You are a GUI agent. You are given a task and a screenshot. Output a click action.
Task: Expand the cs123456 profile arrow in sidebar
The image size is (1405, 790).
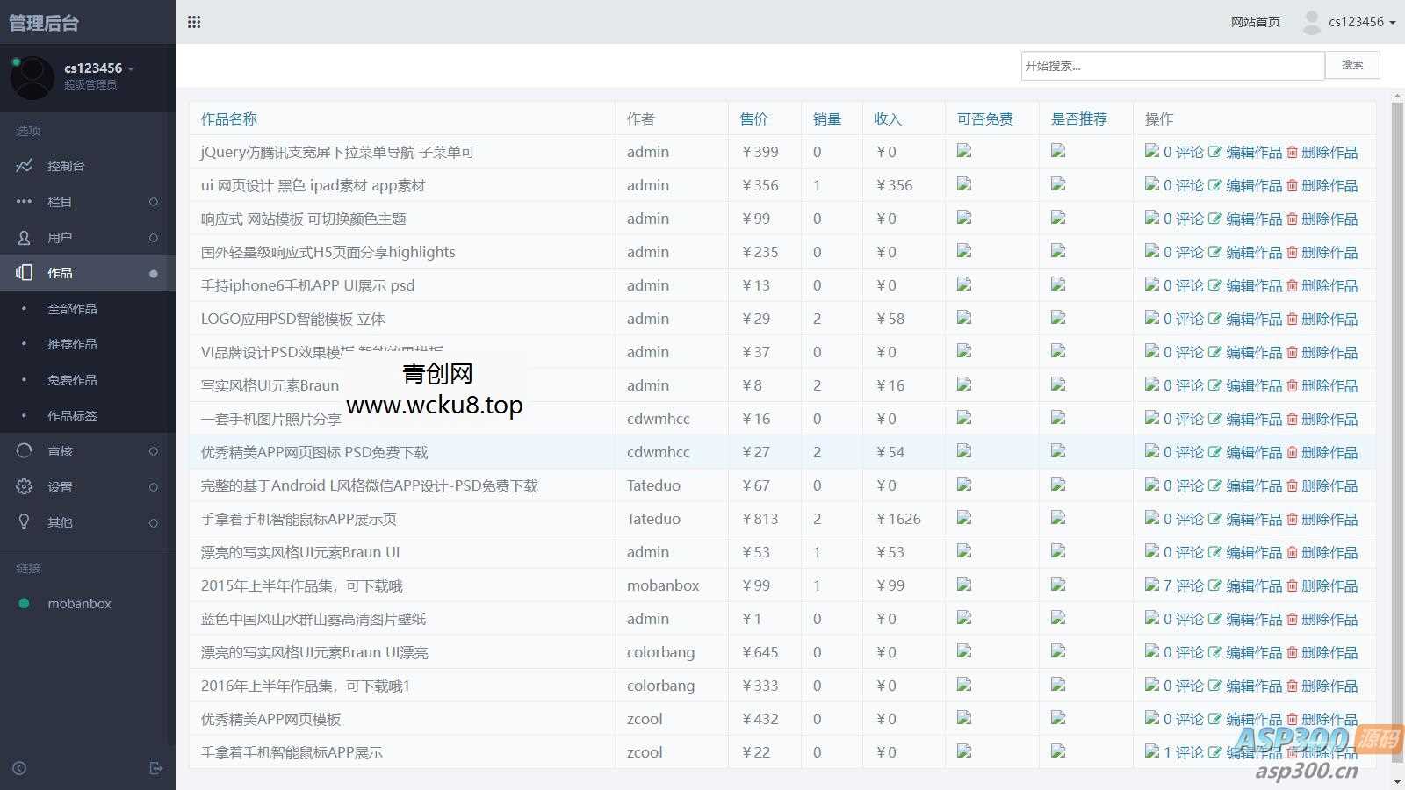pyautogui.click(x=131, y=68)
